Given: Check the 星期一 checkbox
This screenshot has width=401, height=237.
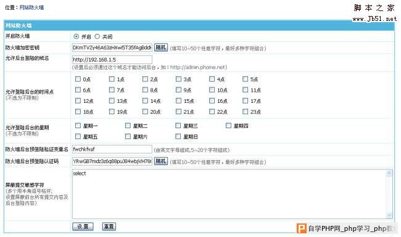Looking at the screenshot, I should [x=78, y=126].
